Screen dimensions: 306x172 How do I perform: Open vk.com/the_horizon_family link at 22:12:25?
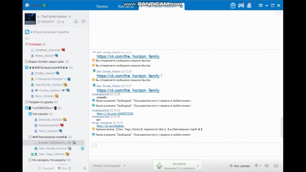coord(128,76)
